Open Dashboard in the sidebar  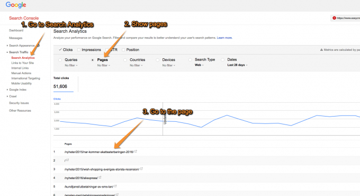(x=16, y=30)
